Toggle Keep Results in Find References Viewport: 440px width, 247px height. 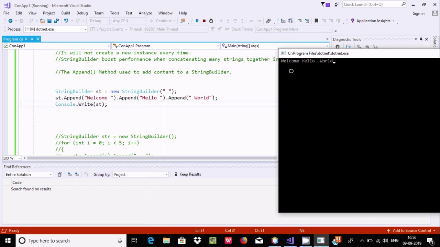(x=187, y=174)
